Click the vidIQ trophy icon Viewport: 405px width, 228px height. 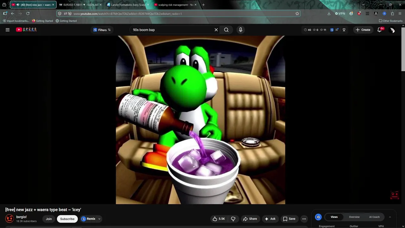pyautogui.click(x=344, y=30)
